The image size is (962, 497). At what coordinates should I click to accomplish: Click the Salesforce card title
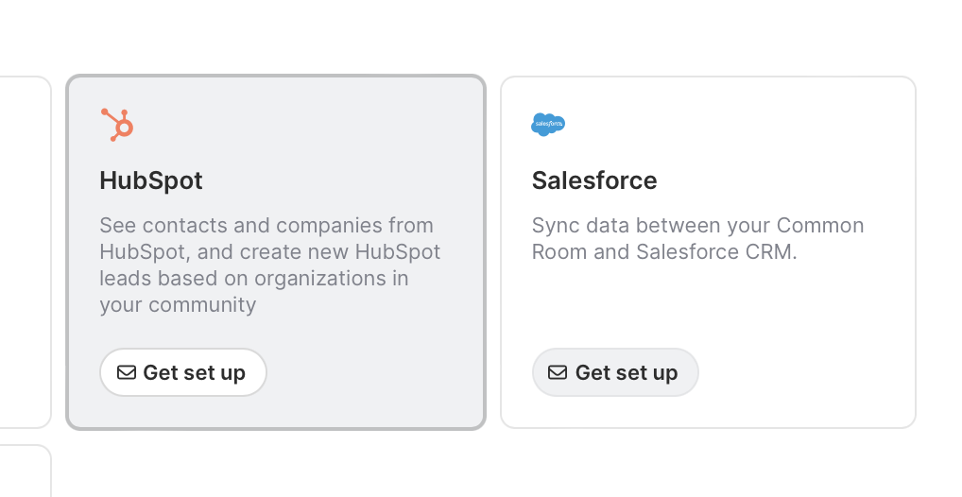pos(594,180)
